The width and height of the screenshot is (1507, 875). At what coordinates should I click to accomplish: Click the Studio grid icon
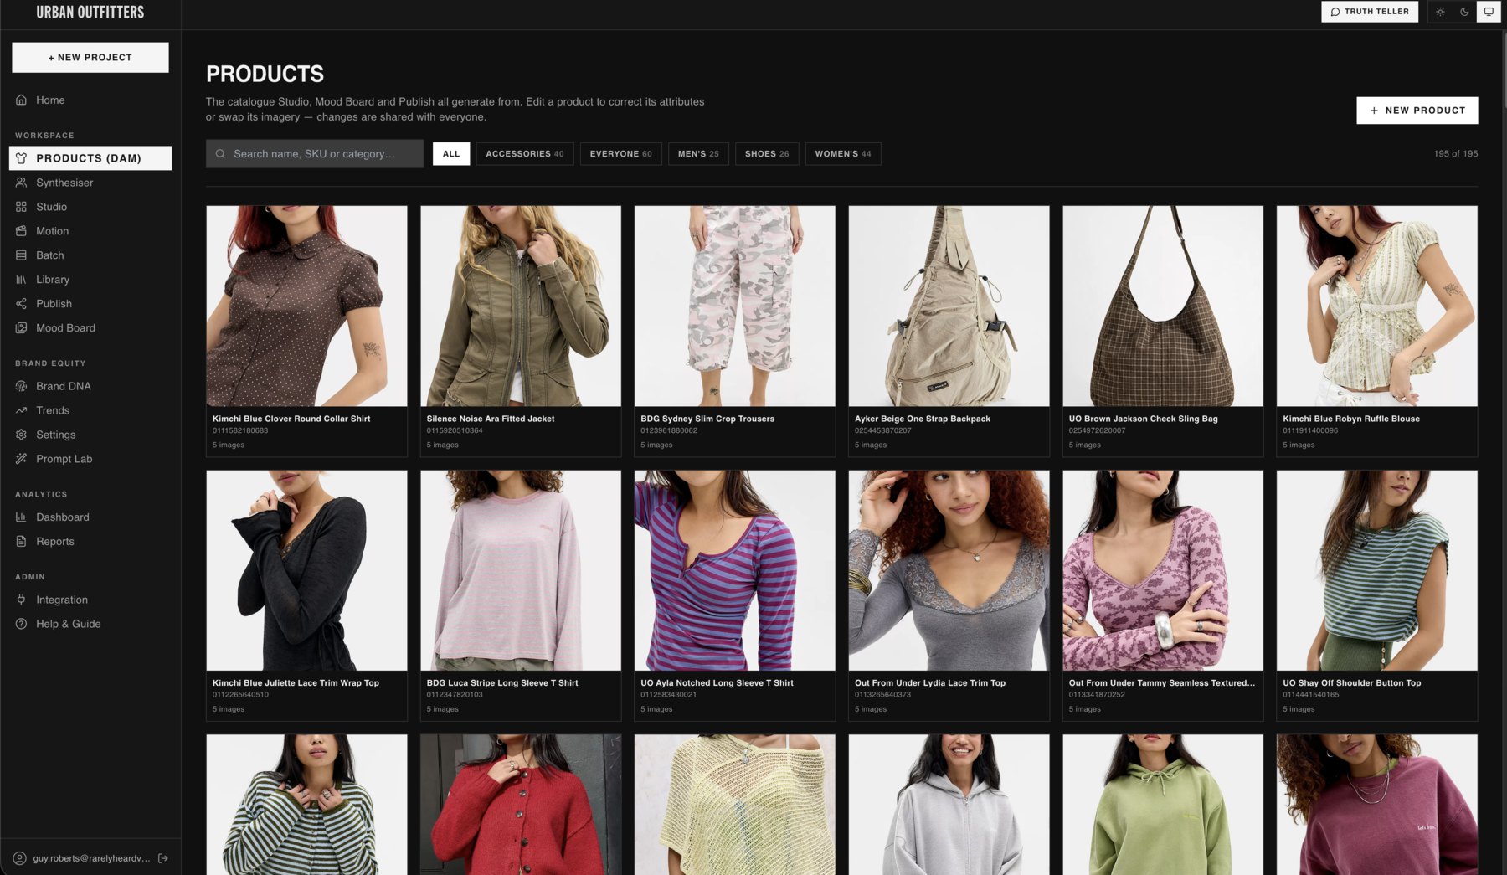point(21,206)
